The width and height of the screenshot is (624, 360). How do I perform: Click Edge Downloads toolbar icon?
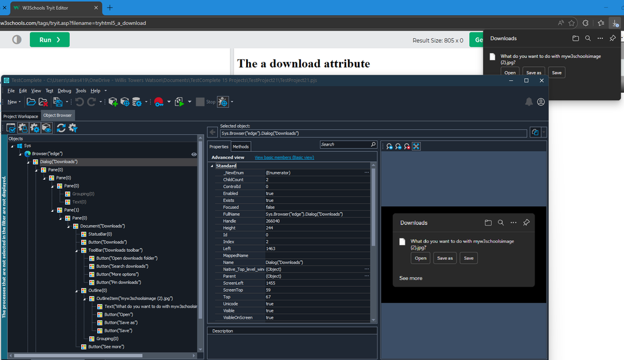pos(615,23)
